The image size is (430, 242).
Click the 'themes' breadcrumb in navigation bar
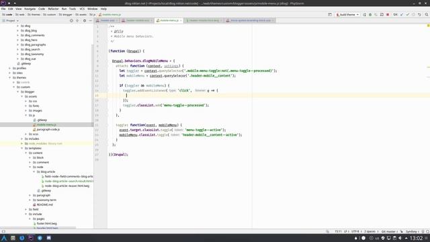(34, 15)
